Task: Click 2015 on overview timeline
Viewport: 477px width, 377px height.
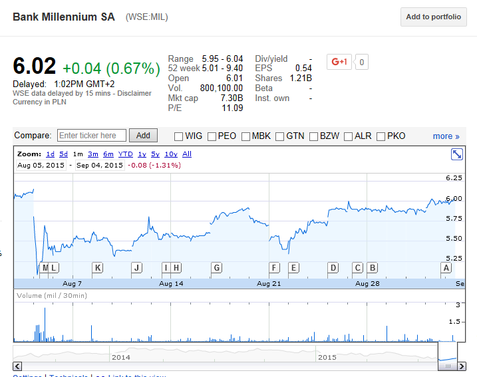Action: pos(327,357)
